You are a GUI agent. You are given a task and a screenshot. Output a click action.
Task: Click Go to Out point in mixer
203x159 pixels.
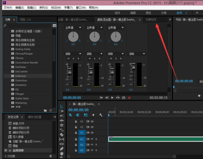[107, 98]
